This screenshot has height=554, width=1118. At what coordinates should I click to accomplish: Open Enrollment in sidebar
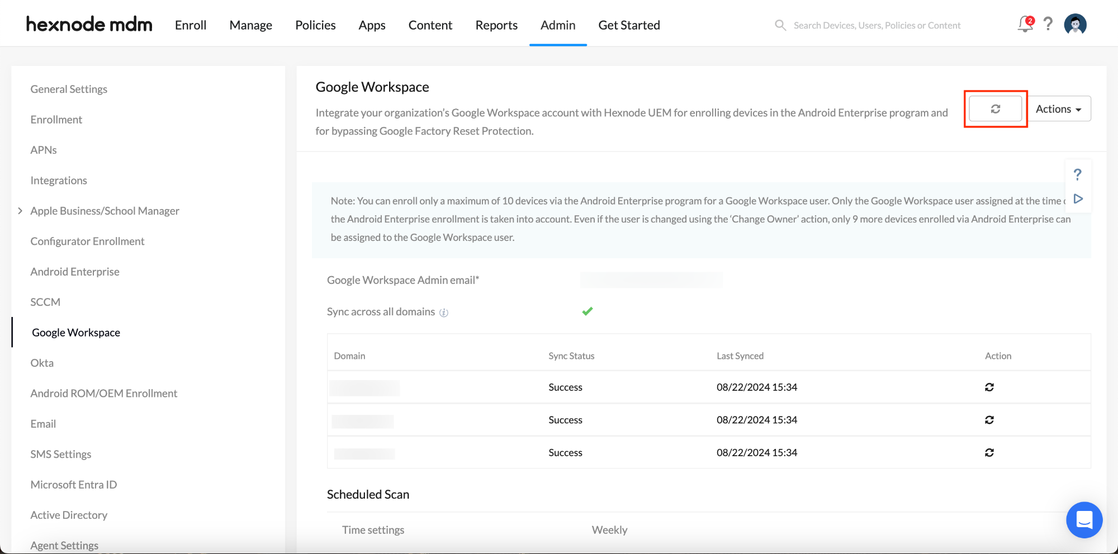click(x=56, y=120)
